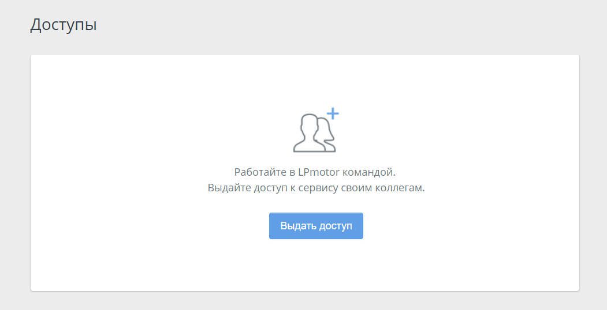Click the "Выдать доступ" button
The height and width of the screenshot is (310, 607).
coord(316,226)
